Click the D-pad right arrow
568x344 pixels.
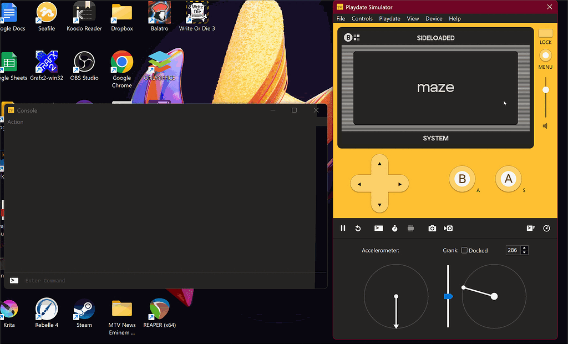(x=400, y=184)
